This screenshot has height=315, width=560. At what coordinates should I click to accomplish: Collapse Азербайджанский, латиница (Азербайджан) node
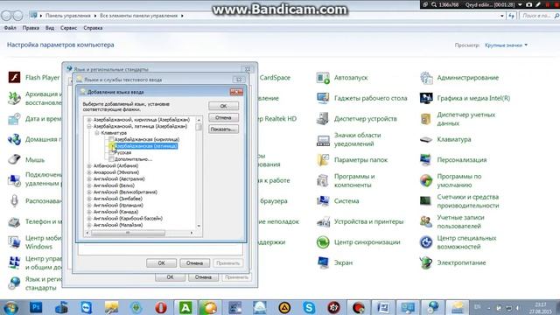89,126
